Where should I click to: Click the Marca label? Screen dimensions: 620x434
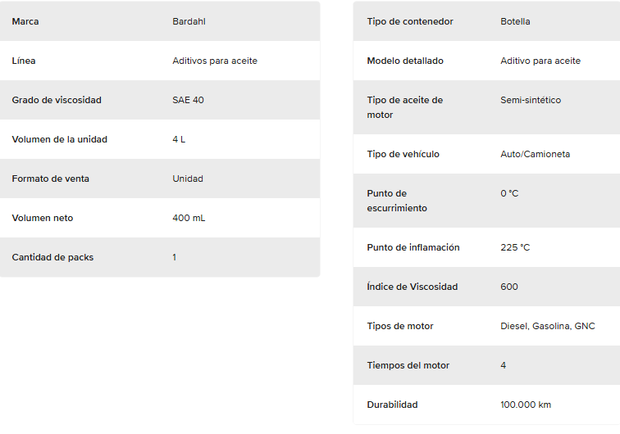[25, 21]
